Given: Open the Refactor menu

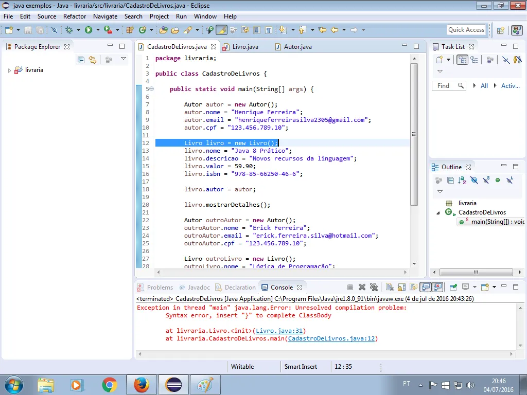Looking at the screenshot, I should [75, 16].
